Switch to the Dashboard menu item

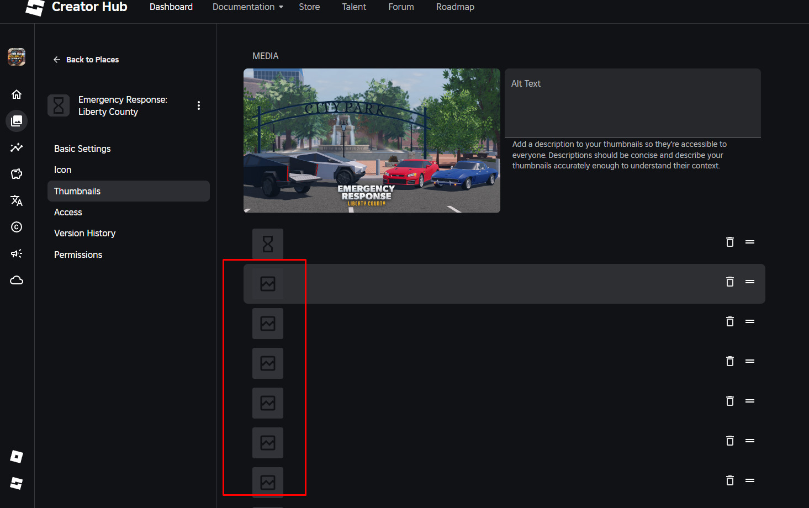tap(171, 7)
